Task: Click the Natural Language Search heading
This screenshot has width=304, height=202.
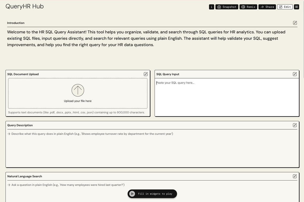Action: point(24,176)
